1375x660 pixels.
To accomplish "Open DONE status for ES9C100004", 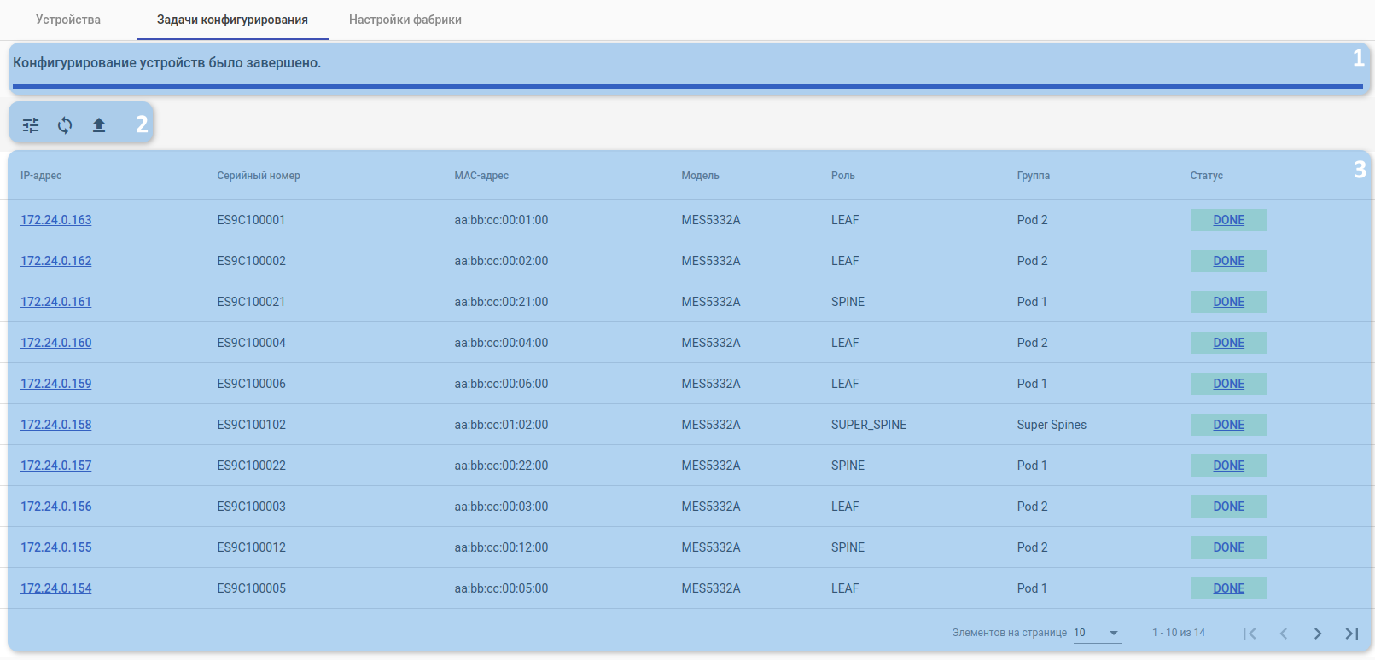I will (1229, 343).
